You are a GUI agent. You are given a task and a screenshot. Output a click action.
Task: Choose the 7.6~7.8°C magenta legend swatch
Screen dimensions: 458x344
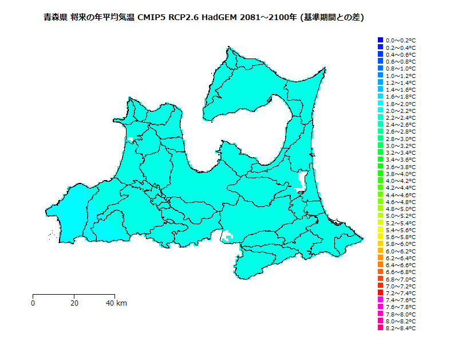(380, 307)
